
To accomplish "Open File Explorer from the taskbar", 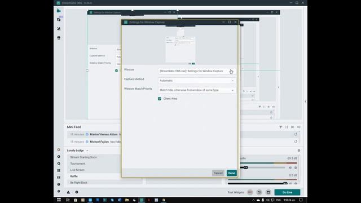I will [x=126, y=200].
